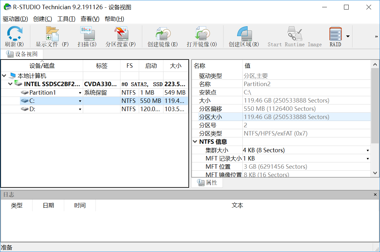Click the 标签 column header
The width and height of the screenshot is (380, 252).
click(x=101, y=66)
